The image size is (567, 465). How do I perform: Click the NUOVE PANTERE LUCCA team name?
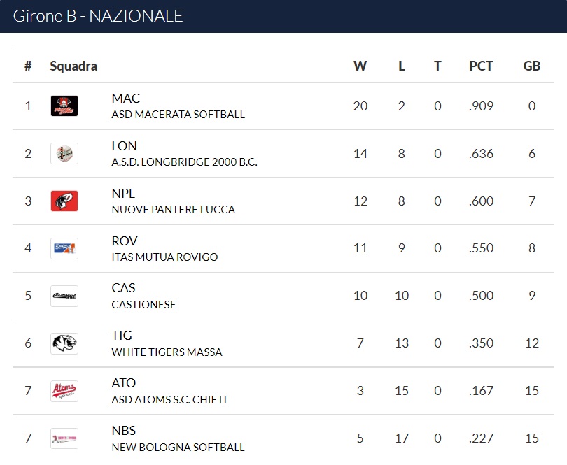(x=174, y=210)
